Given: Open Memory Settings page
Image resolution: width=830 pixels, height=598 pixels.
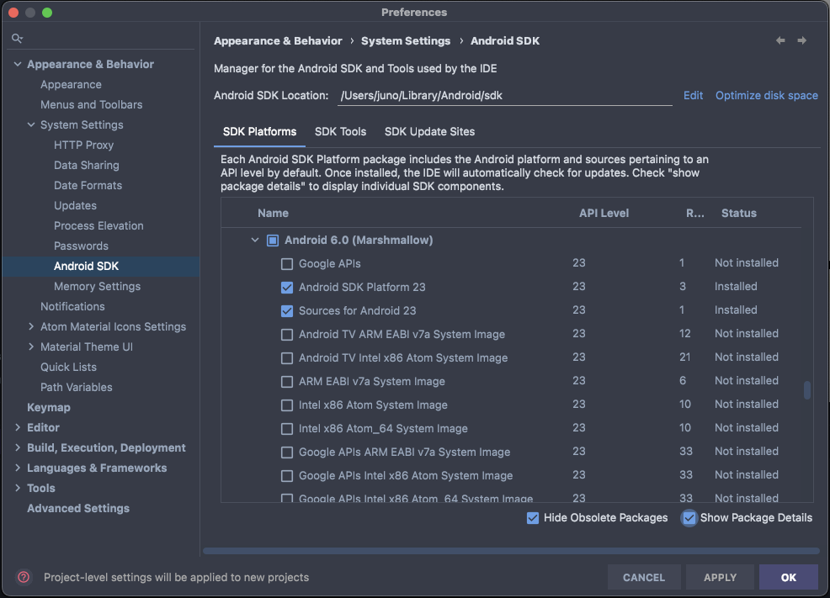Looking at the screenshot, I should click(x=97, y=287).
